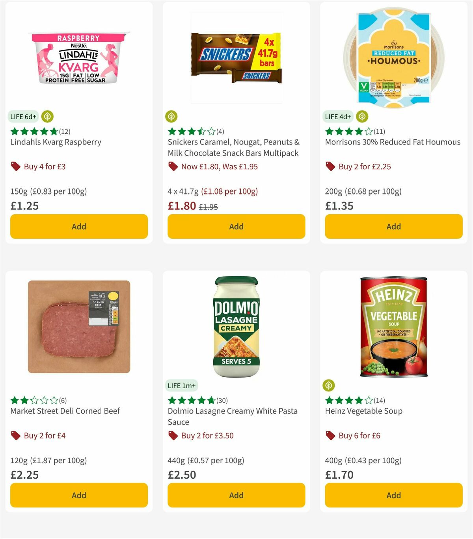This screenshot has height=539, width=473.
Task: Add Dolmio Lasagne Creamy sauce to basket
Action: [236, 495]
